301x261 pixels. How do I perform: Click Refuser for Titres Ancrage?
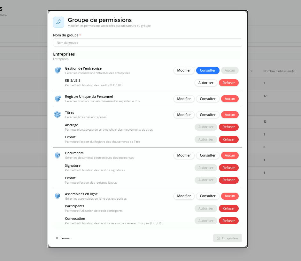[x=229, y=127]
